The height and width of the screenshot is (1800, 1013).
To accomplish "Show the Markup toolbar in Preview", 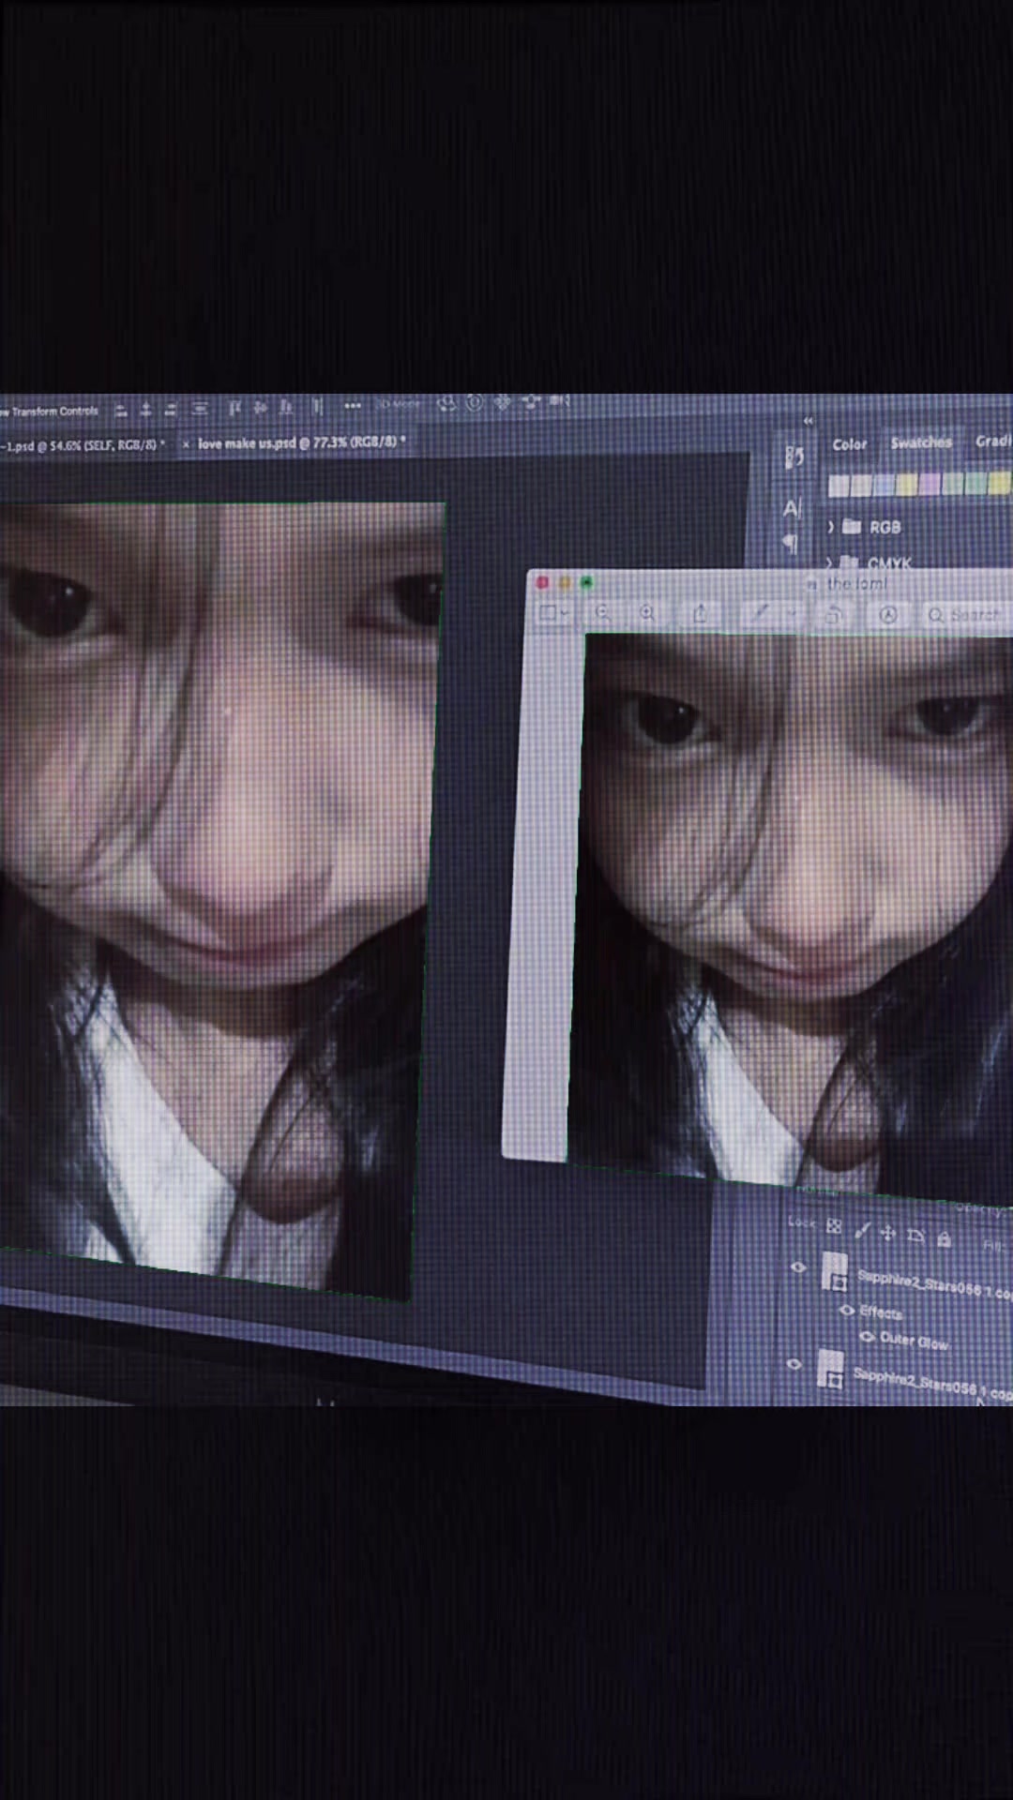I will coord(888,615).
